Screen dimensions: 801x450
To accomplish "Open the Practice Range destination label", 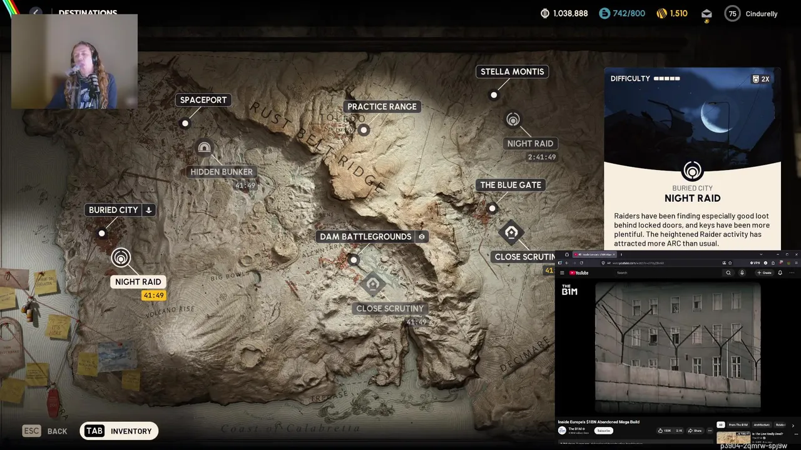I will [382, 107].
